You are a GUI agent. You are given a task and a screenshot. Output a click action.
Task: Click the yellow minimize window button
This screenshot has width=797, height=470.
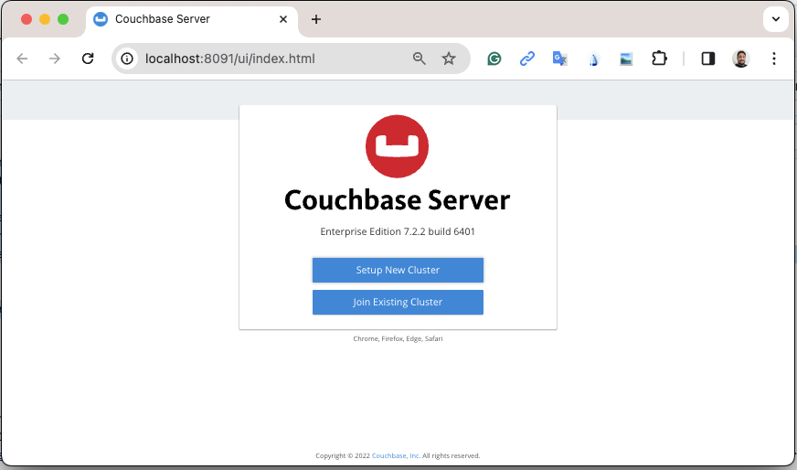45,19
